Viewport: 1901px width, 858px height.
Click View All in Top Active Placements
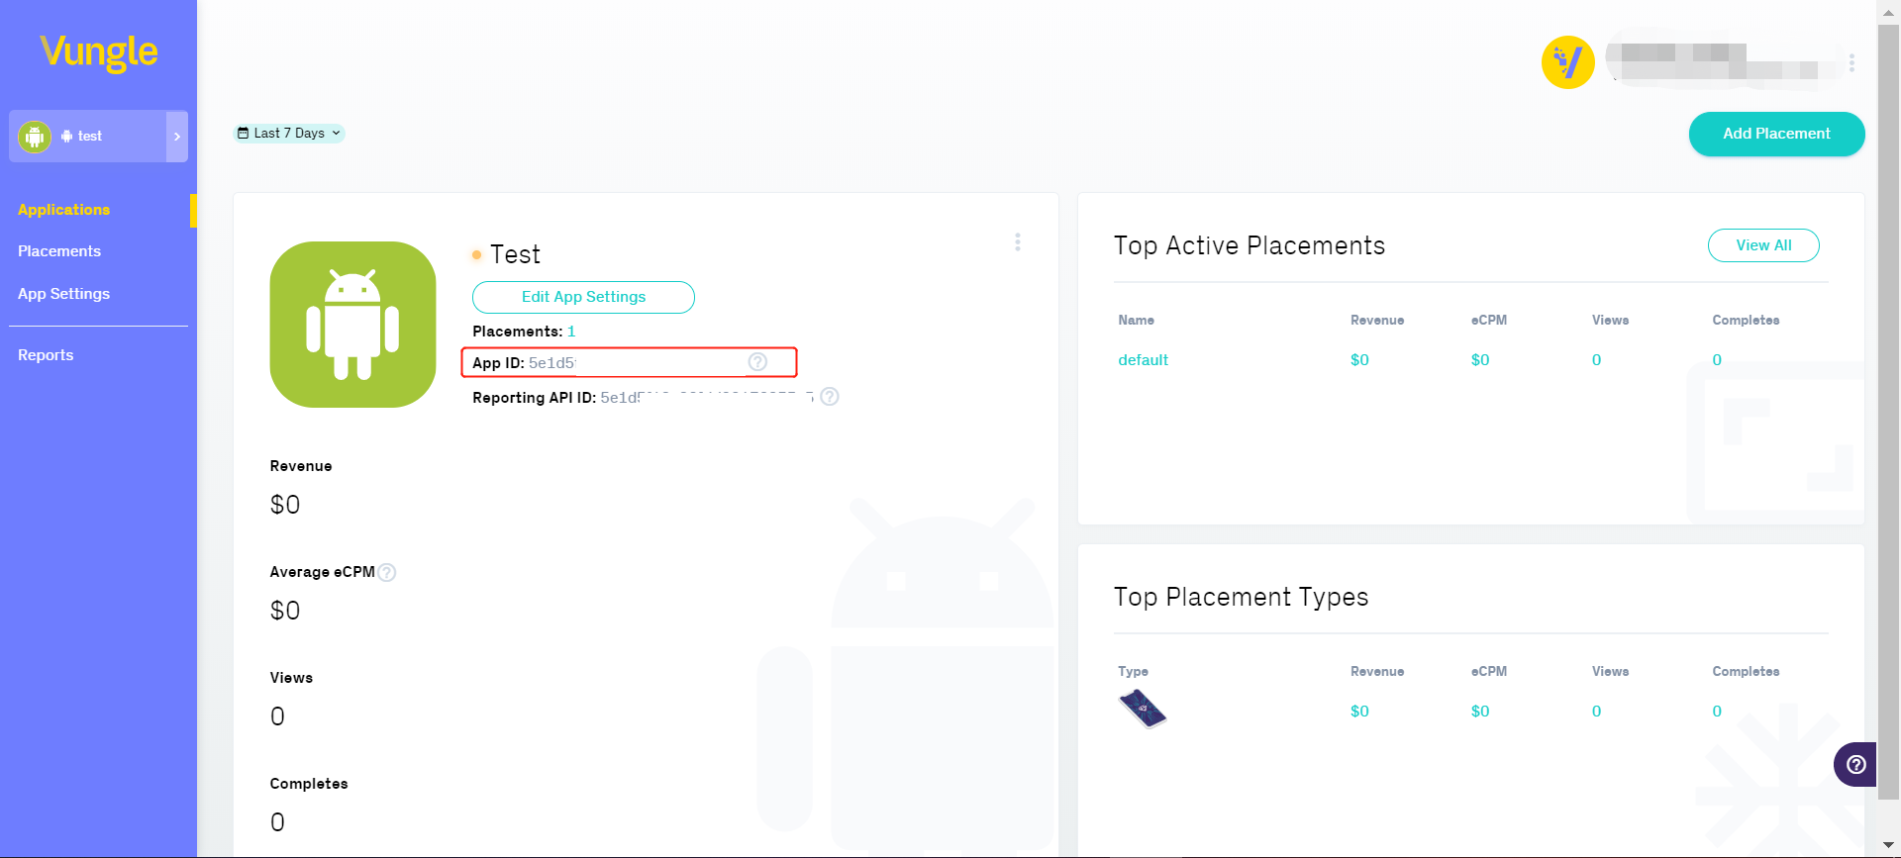point(1763,245)
